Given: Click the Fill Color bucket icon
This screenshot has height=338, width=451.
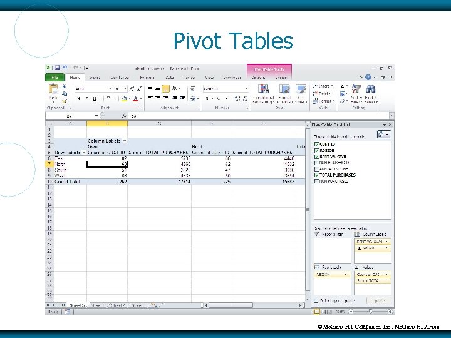Looking at the screenshot, I should 124,99.
